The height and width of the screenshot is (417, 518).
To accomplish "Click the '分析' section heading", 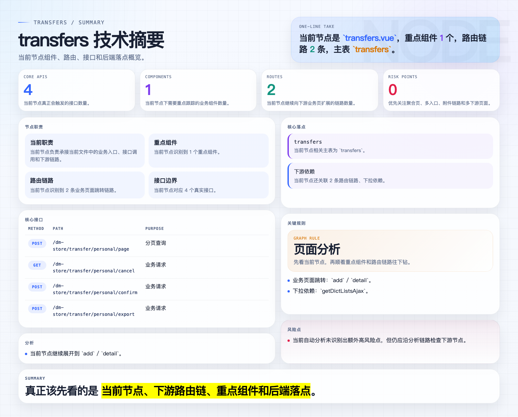I will [x=29, y=343].
